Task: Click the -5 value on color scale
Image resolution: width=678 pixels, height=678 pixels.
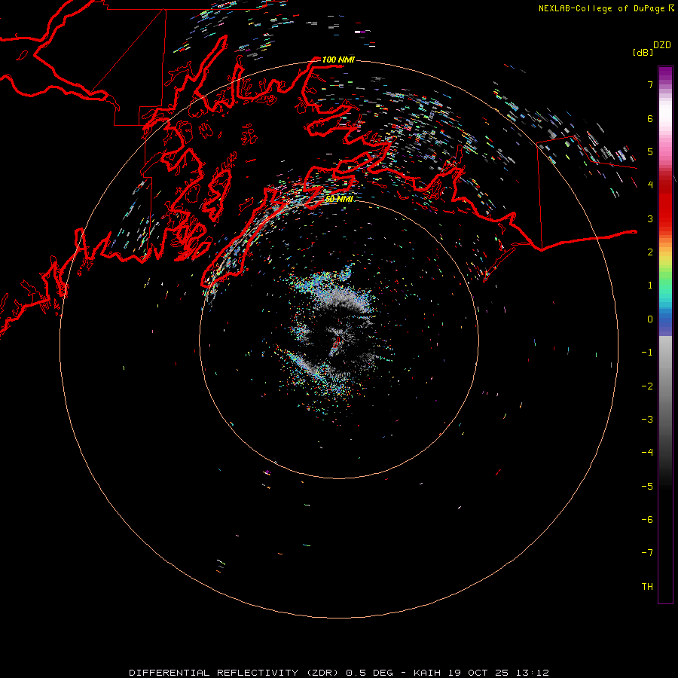Action: point(647,487)
